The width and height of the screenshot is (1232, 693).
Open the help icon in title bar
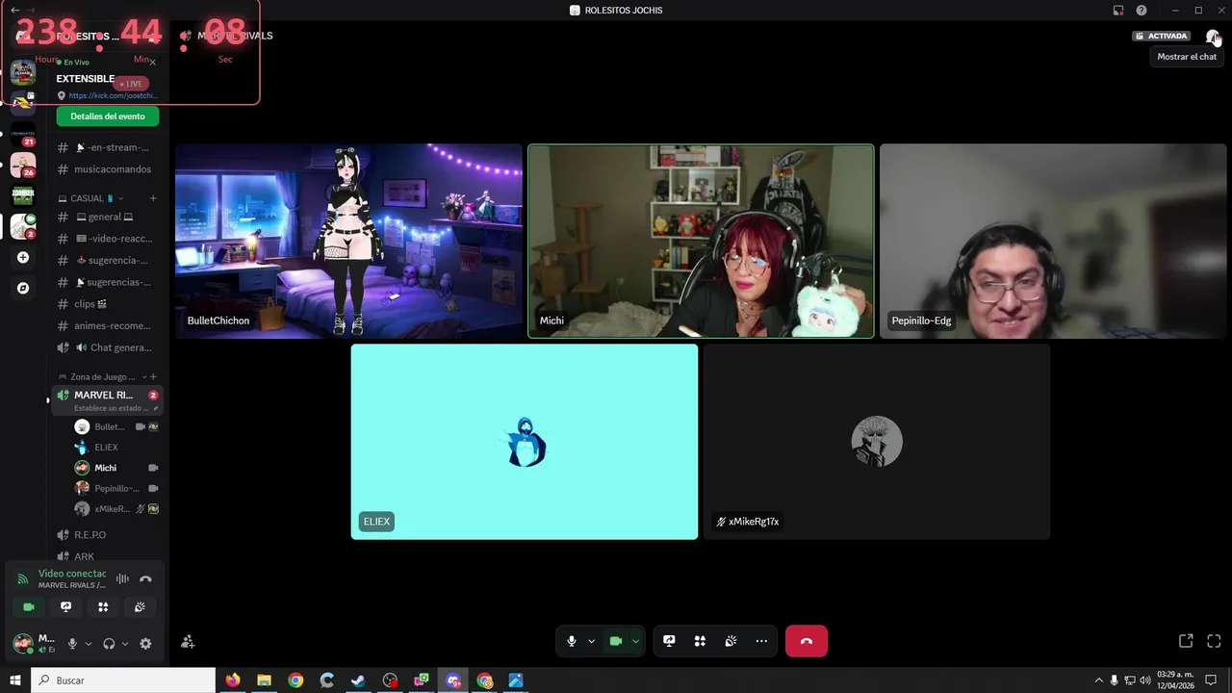1142,11
